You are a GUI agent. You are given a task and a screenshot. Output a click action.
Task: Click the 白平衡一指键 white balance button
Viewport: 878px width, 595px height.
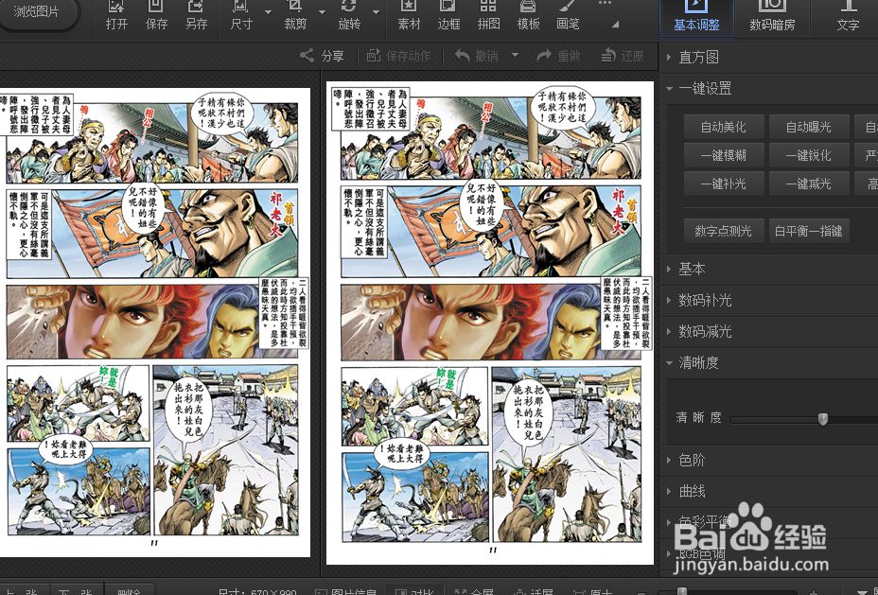coord(809,231)
